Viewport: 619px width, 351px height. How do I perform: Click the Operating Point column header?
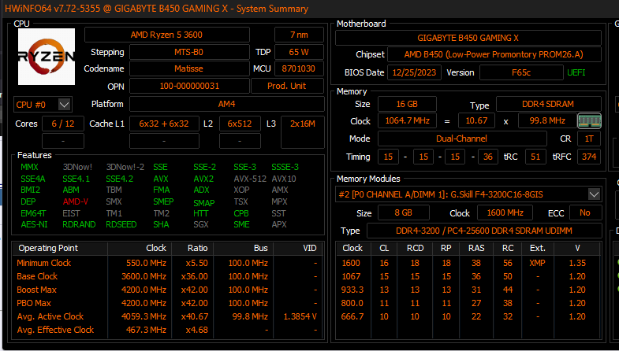[x=48, y=248]
